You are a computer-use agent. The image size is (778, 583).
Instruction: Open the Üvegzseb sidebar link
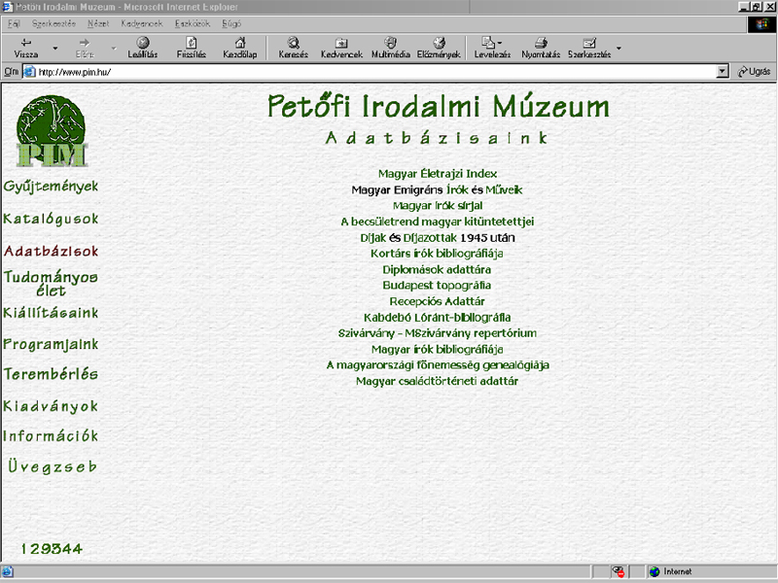(x=53, y=466)
